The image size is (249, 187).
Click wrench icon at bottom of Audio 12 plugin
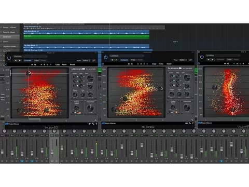(93, 124)
